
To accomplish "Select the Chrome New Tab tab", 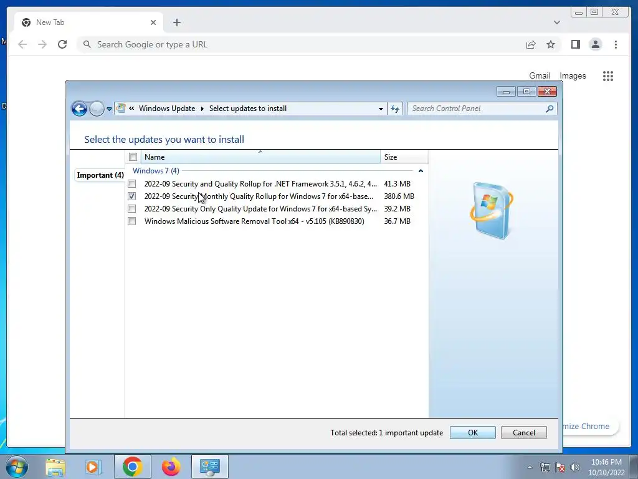I will [x=88, y=22].
